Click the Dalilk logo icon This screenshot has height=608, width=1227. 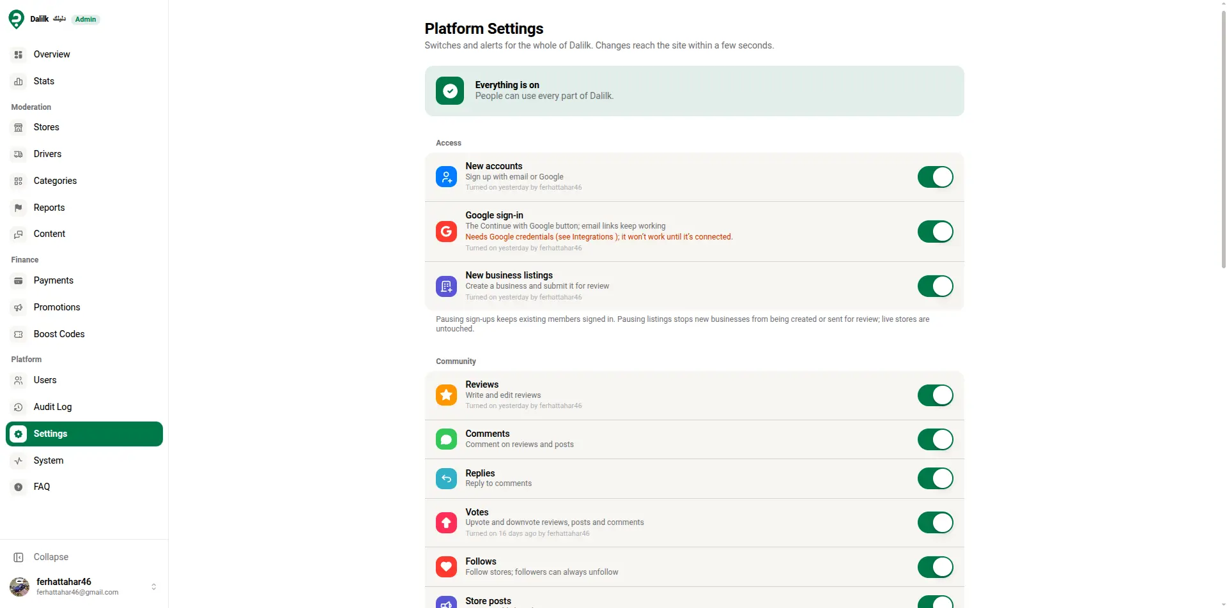17,19
